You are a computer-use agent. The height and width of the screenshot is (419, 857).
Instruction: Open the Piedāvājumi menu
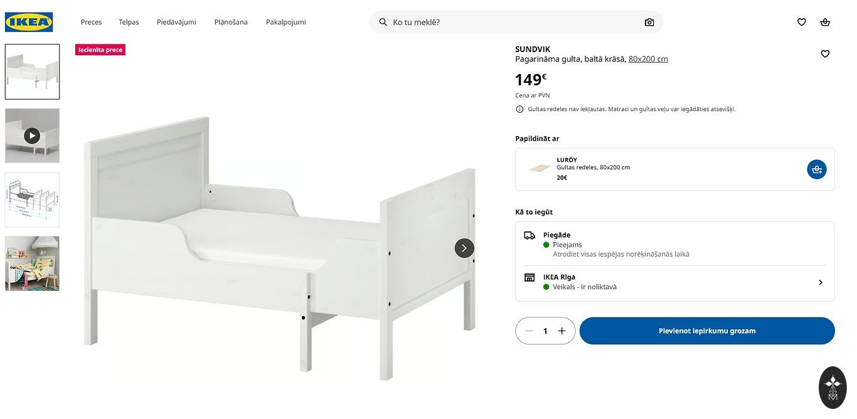pyautogui.click(x=176, y=22)
